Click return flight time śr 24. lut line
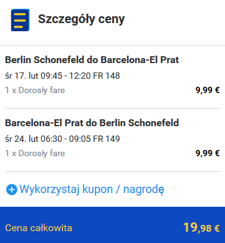225x243 pixels. click(x=62, y=139)
